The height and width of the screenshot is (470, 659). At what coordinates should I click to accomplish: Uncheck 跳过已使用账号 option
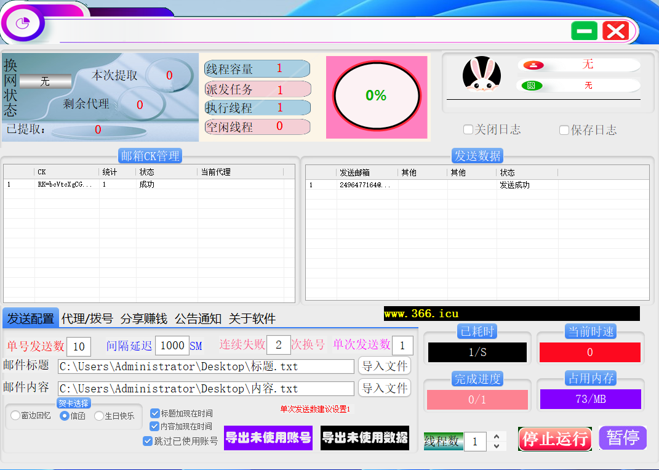(148, 441)
